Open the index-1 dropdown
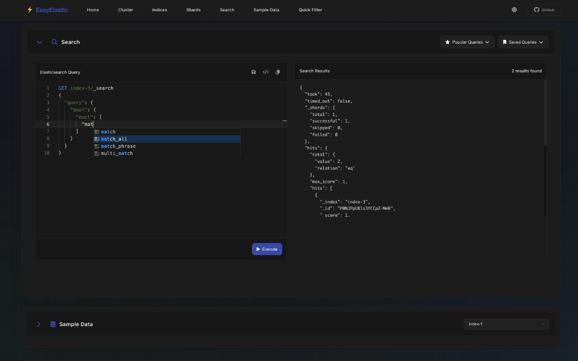This screenshot has width=578, height=361. [506, 324]
